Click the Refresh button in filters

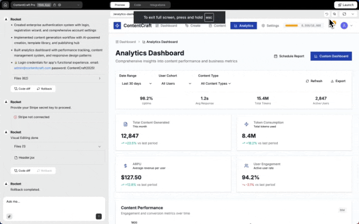pyautogui.click(x=314, y=81)
